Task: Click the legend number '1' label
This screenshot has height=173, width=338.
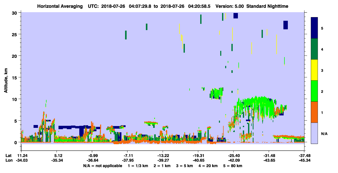Action: click(322, 112)
